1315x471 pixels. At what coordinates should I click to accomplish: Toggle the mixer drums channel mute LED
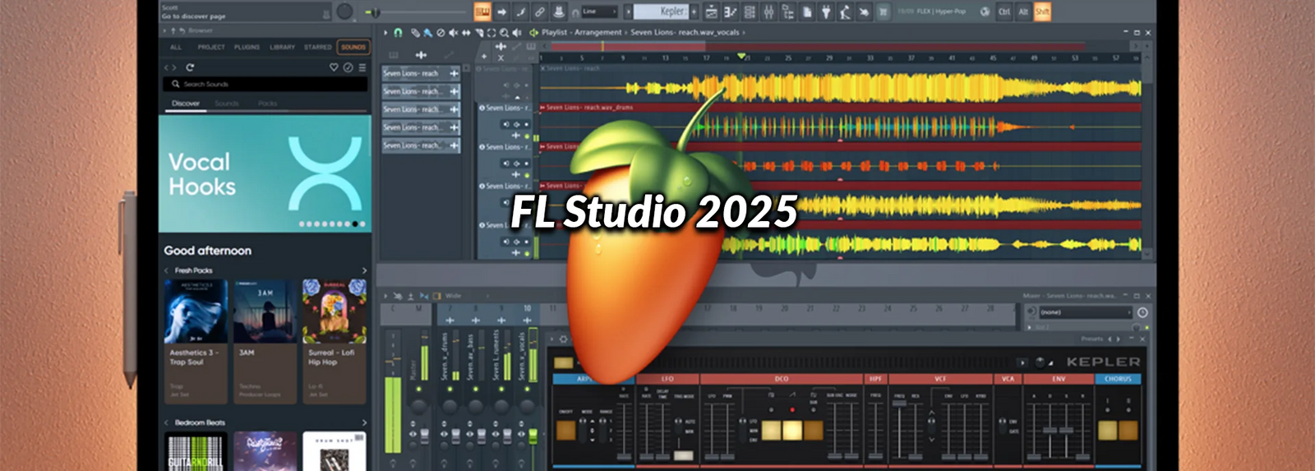point(450,389)
